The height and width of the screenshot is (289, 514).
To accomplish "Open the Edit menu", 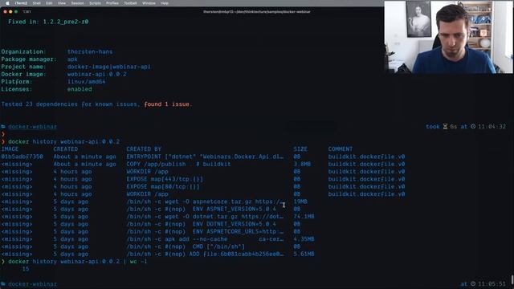I will click(x=49, y=3).
